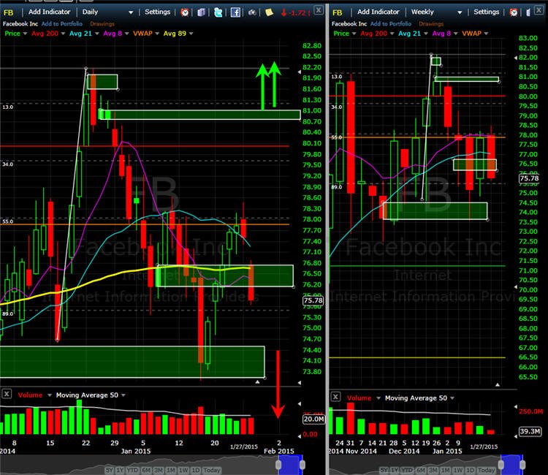Click the partially visible stacked pages icon in Weekly chart
The width and height of the screenshot is (548, 475).
click(528, 12)
